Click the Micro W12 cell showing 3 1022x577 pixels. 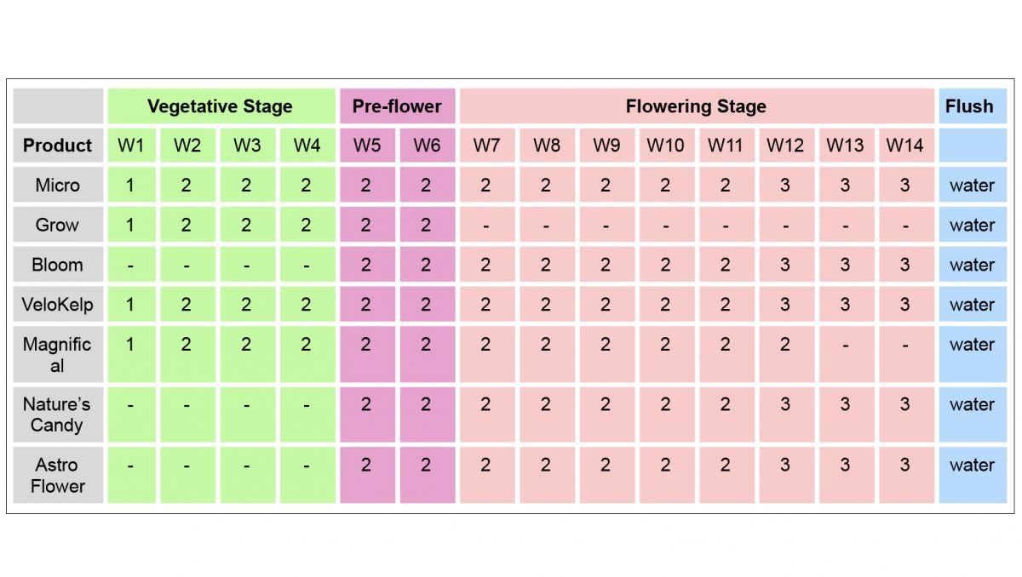coord(784,186)
